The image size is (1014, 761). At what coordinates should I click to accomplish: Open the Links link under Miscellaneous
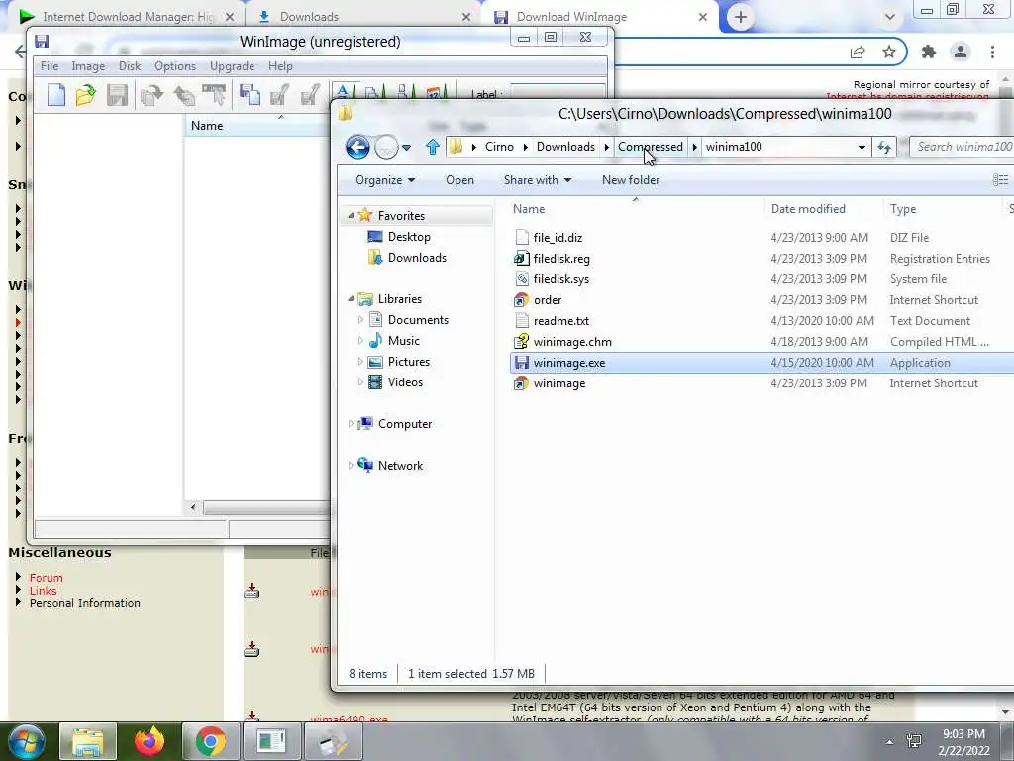pyautogui.click(x=43, y=591)
